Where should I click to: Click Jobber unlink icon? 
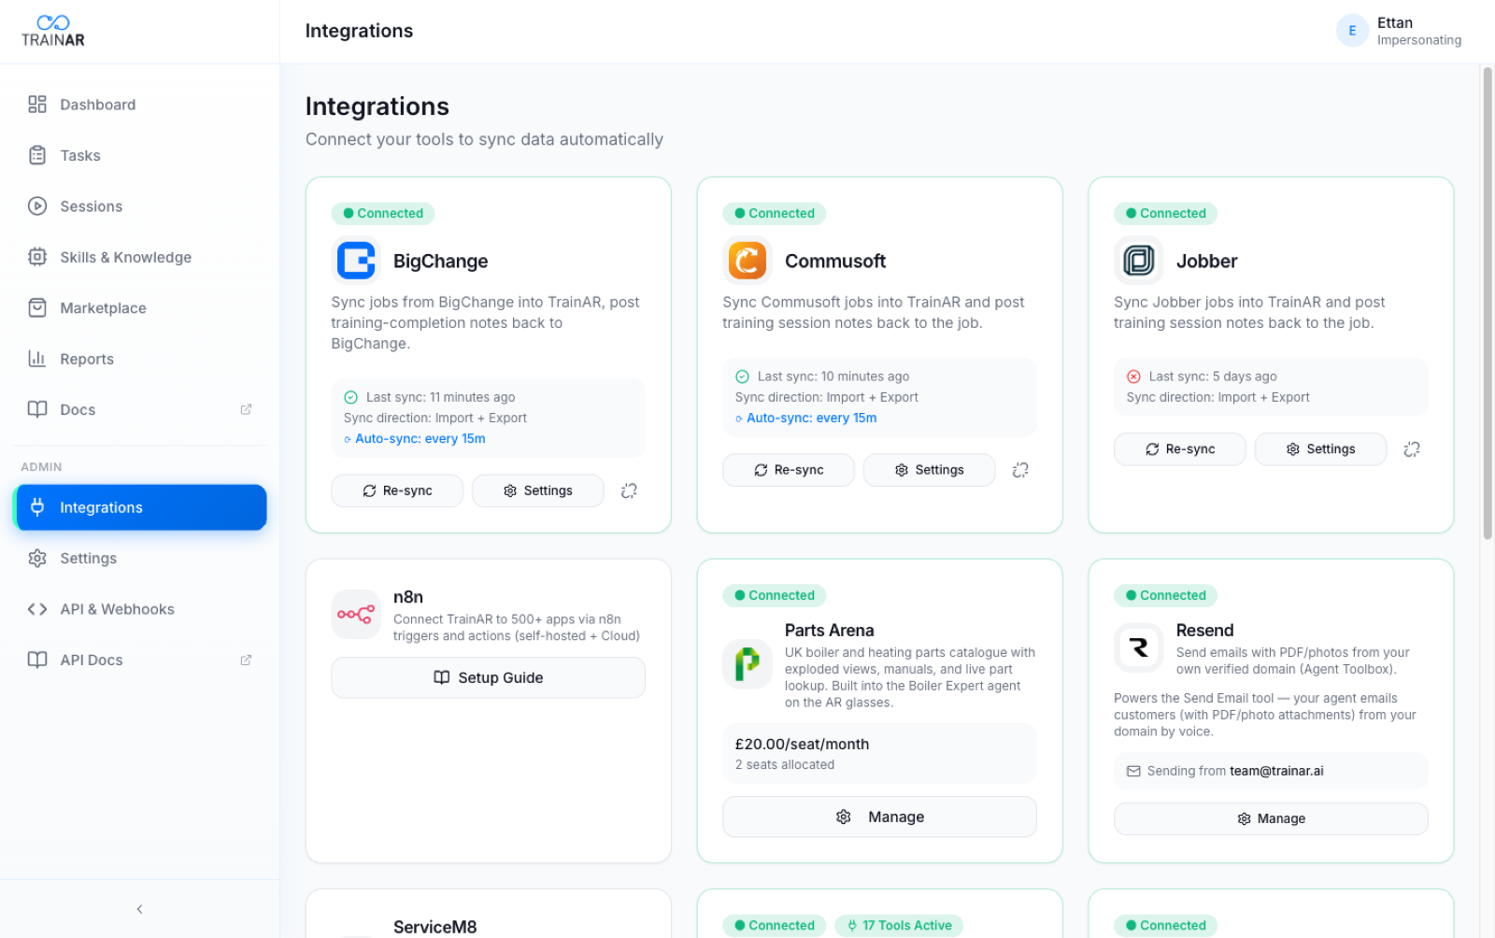(x=1412, y=449)
